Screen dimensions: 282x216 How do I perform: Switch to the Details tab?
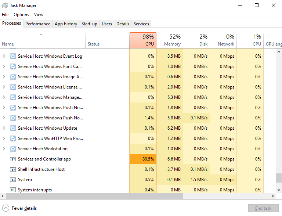click(x=123, y=24)
